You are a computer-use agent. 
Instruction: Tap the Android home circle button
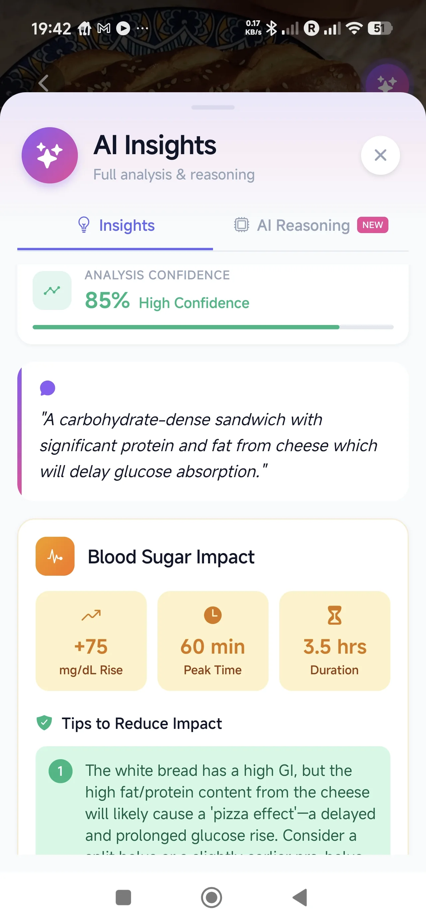point(211,897)
